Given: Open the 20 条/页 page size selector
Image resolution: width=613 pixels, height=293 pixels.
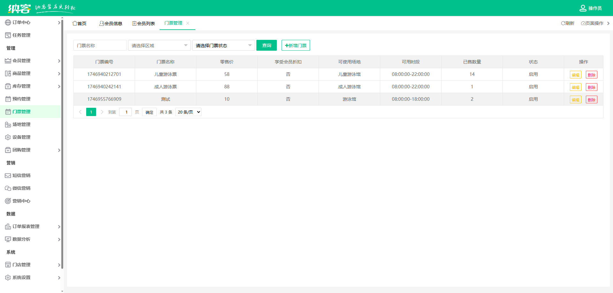Looking at the screenshot, I should [x=188, y=112].
